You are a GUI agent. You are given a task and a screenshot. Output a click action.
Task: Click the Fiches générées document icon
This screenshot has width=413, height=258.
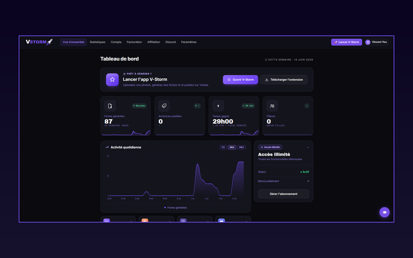[110, 106]
